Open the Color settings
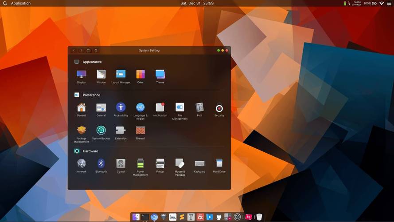394x222 pixels. coord(140,77)
